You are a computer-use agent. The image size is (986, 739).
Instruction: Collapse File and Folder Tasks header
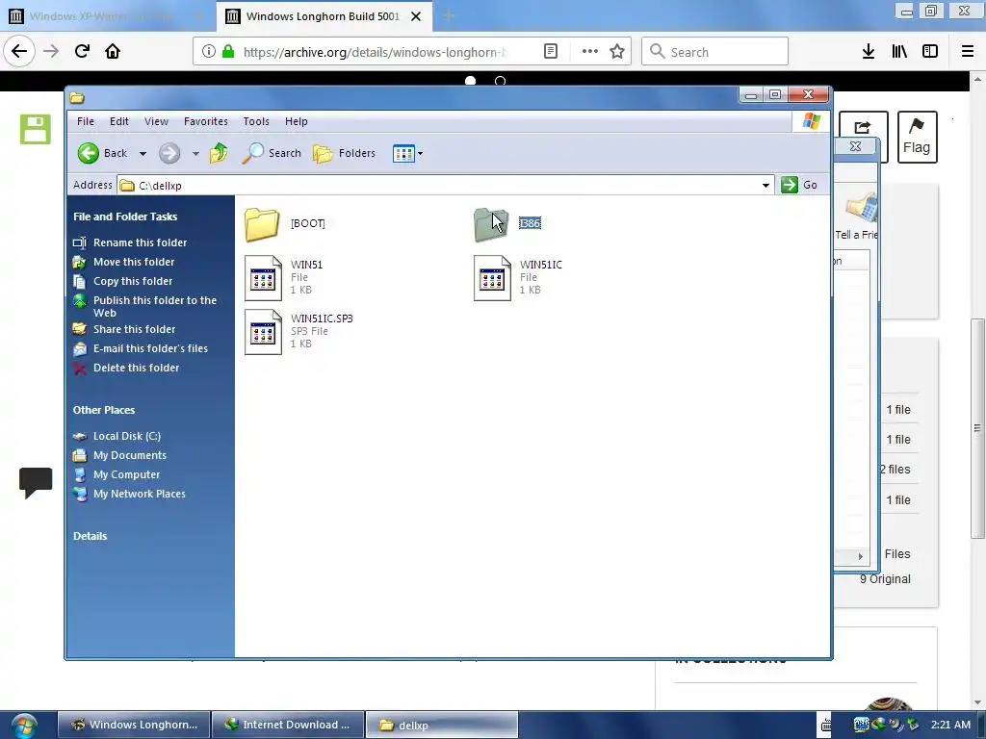point(125,217)
